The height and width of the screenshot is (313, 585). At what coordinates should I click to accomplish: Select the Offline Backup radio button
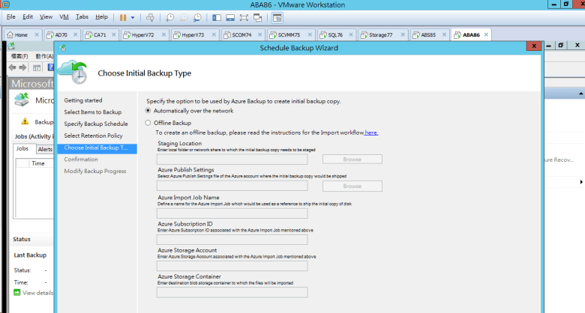148,122
